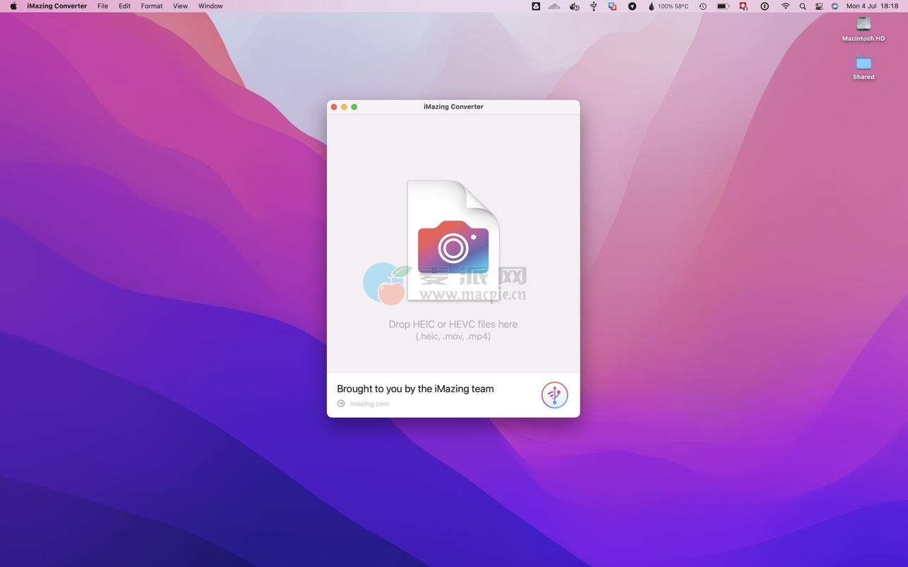Open the Wi-Fi menu
This screenshot has height=567, width=908.
click(x=785, y=6)
